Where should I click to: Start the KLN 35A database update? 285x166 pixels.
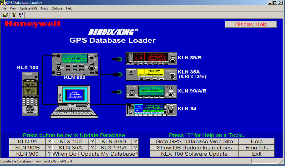pyautogui.click(x=71, y=148)
